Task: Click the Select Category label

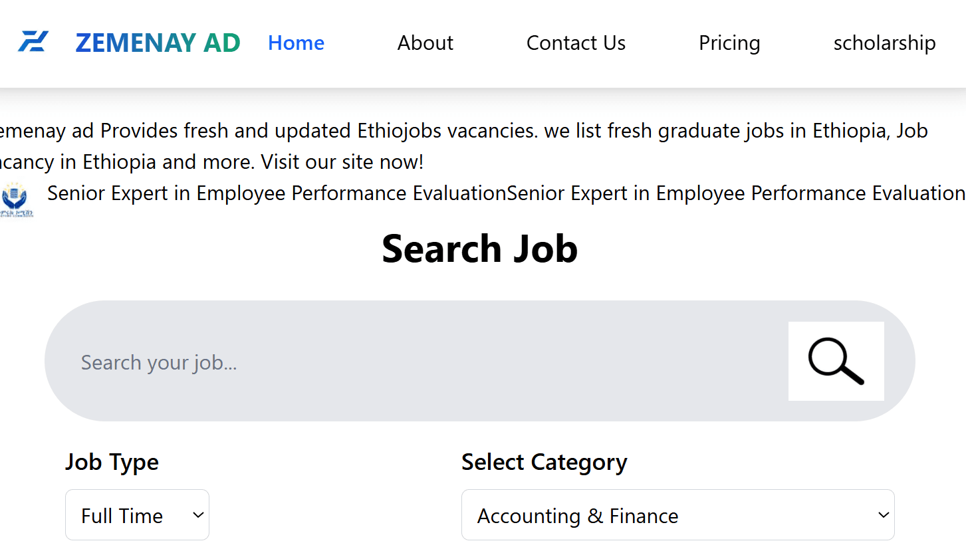Action: point(544,462)
